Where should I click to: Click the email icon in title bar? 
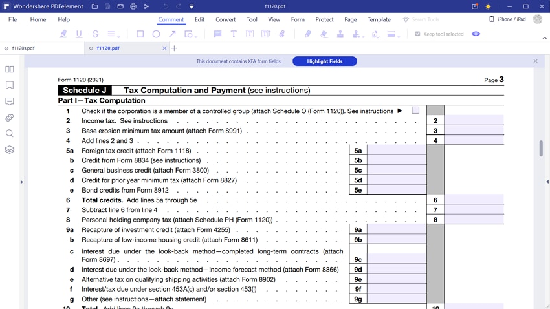click(x=120, y=6)
